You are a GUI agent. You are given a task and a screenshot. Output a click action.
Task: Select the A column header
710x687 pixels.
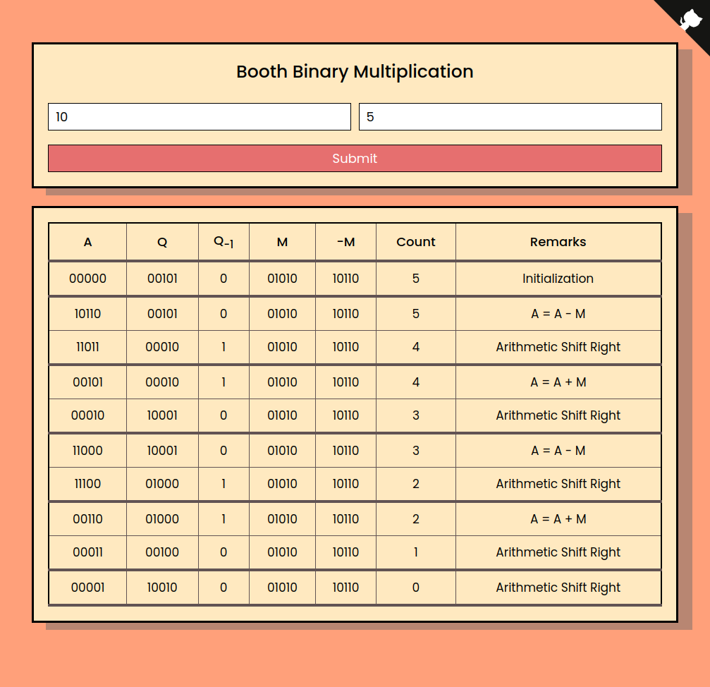tap(87, 242)
